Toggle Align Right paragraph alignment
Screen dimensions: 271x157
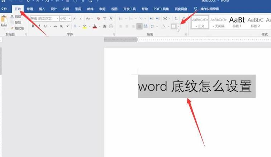click(x=133, y=26)
